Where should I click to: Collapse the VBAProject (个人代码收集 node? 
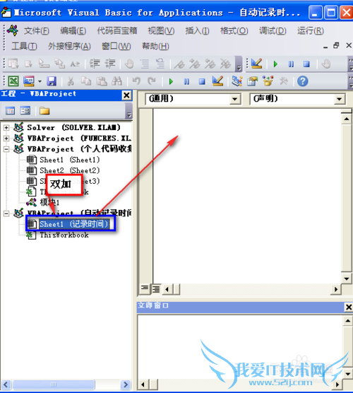tap(6, 149)
